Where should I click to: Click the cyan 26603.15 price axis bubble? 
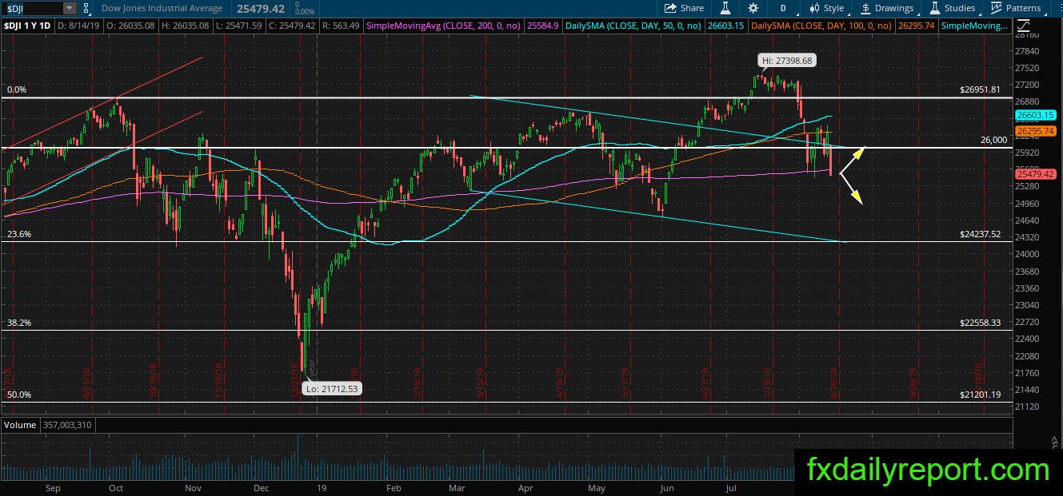tap(1036, 115)
